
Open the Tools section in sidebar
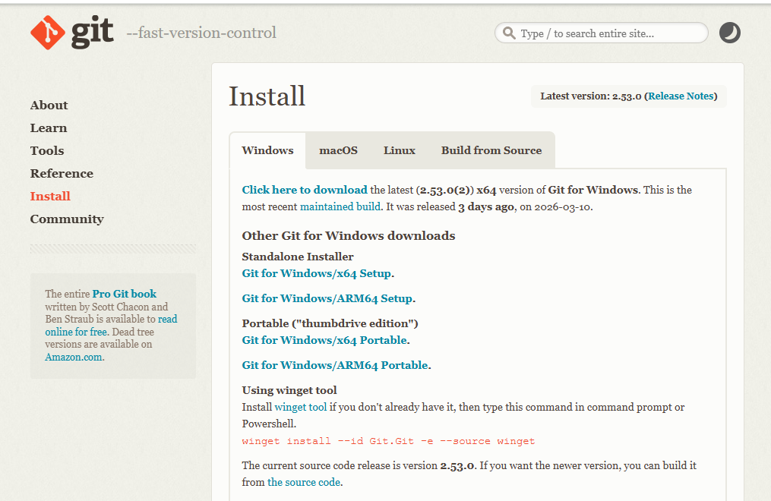click(47, 150)
